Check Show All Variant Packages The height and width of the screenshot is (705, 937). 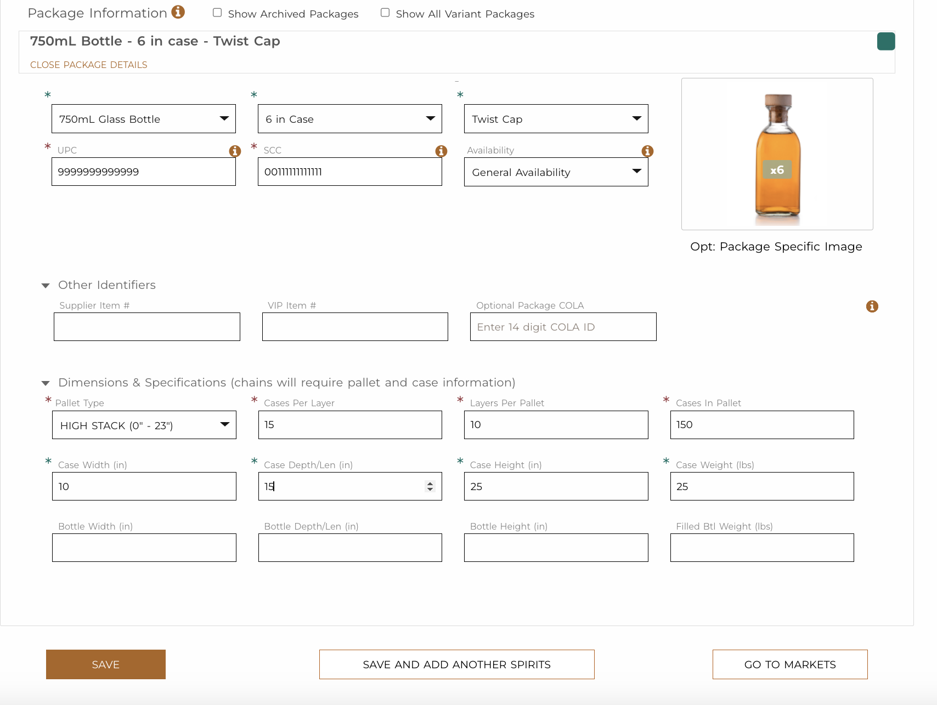385,12
